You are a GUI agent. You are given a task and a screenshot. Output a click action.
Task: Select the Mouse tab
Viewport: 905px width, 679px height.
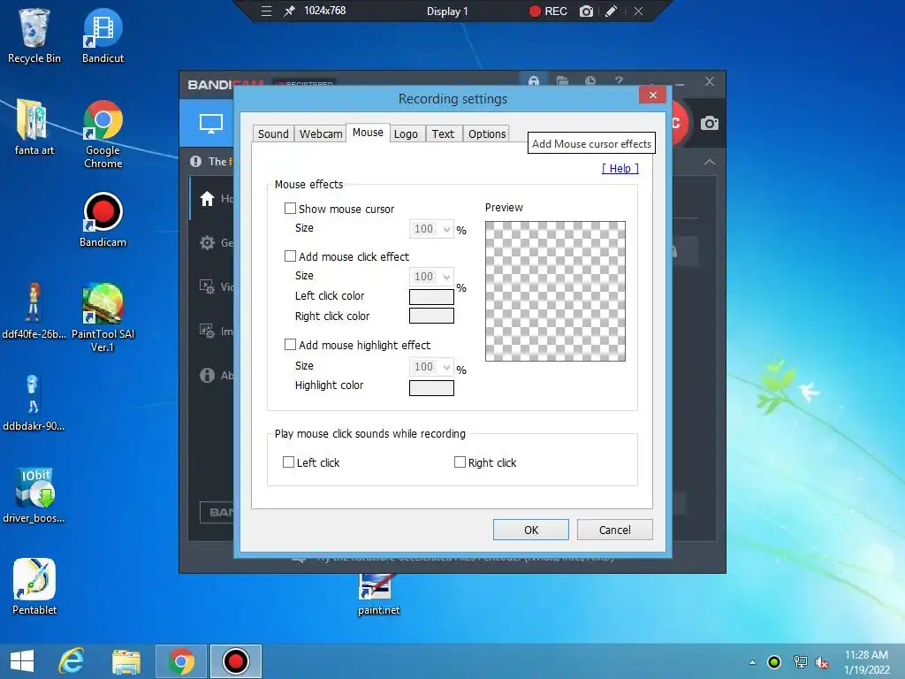[x=368, y=133]
